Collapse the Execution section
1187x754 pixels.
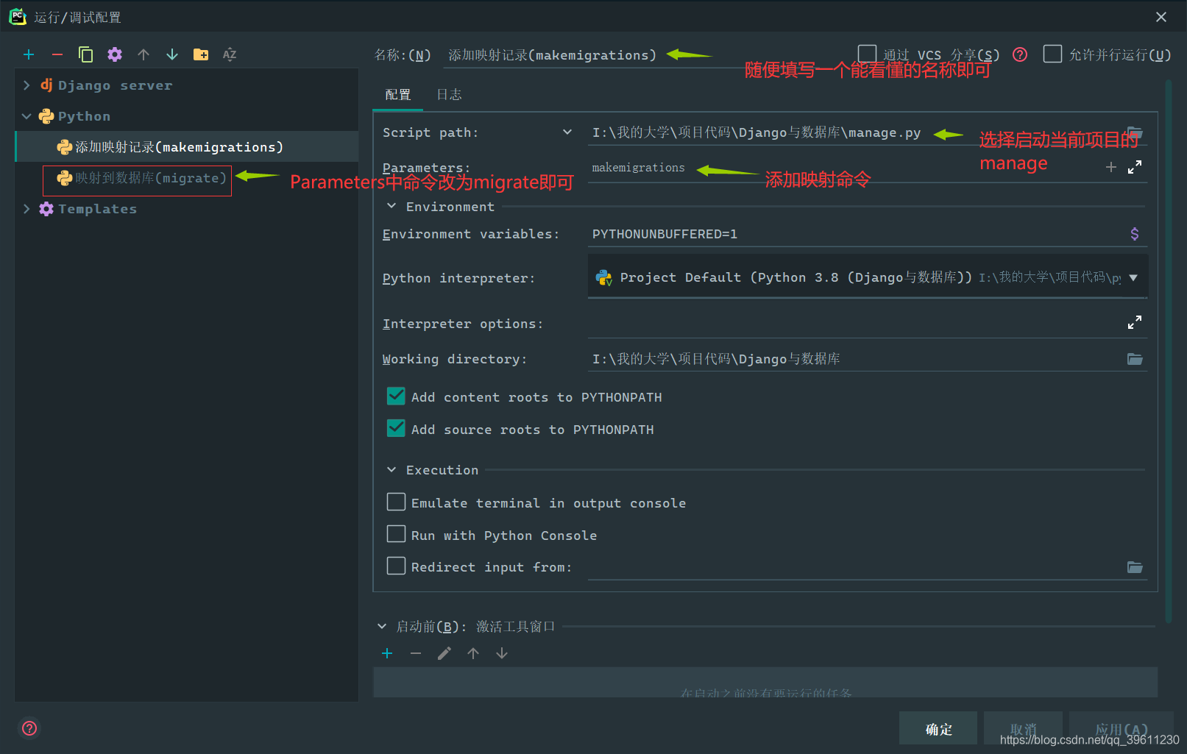[391, 469]
